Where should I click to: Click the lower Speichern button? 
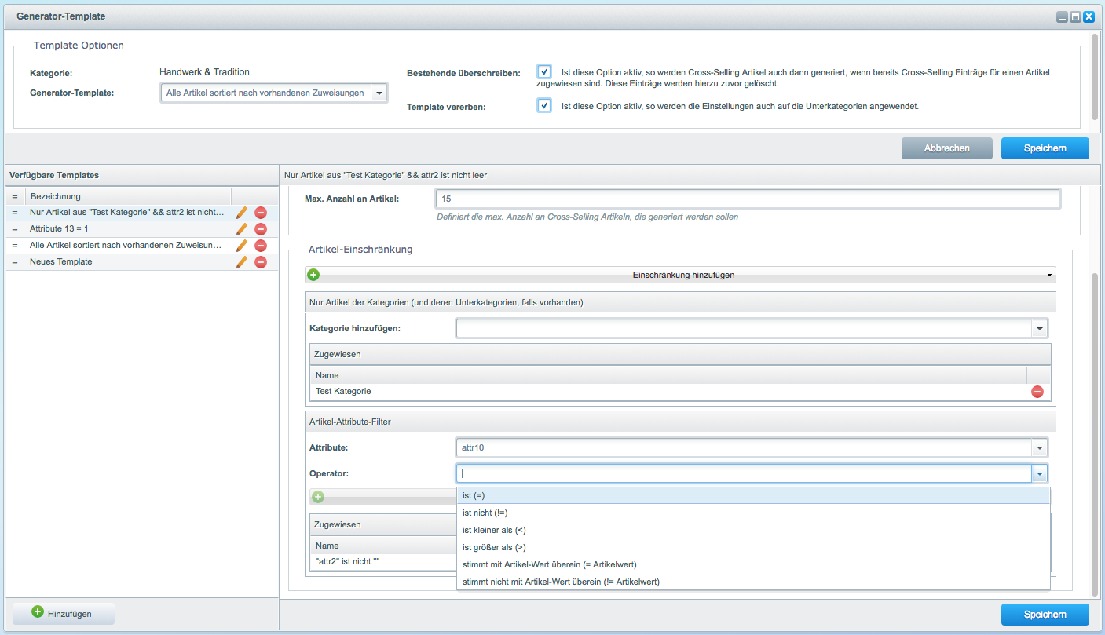click(1045, 615)
